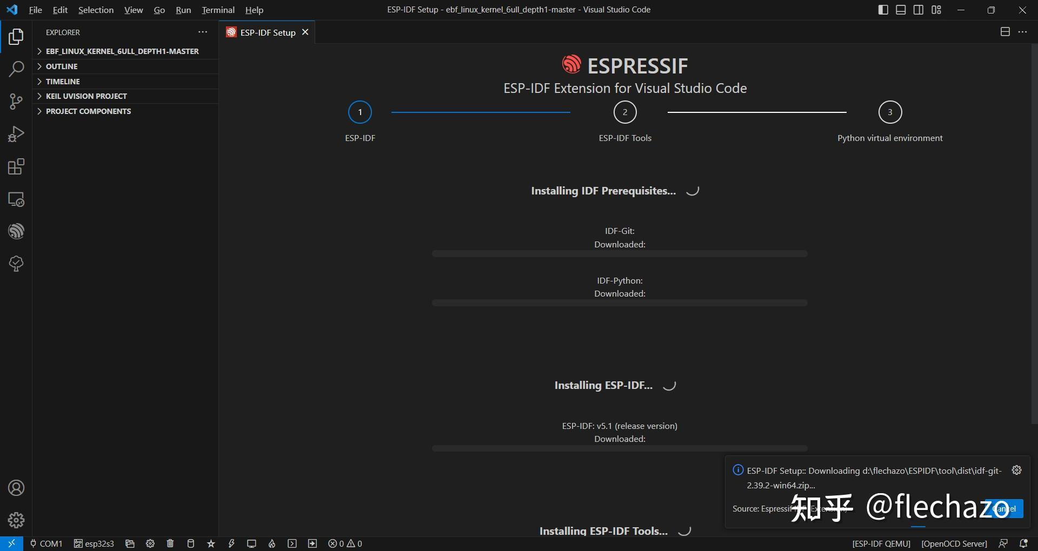Click the remote window indicator in status bar
1038x551 pixels.
click(x=11, y=543)
